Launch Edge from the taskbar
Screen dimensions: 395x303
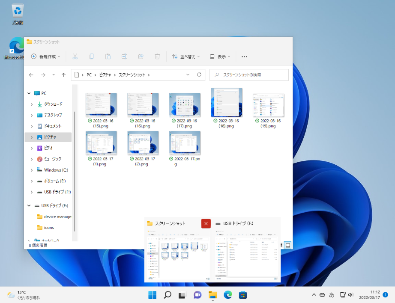point(228,295)
